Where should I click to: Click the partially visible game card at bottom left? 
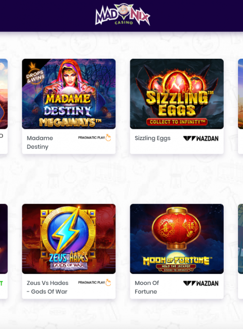click(x=4, y=251)
